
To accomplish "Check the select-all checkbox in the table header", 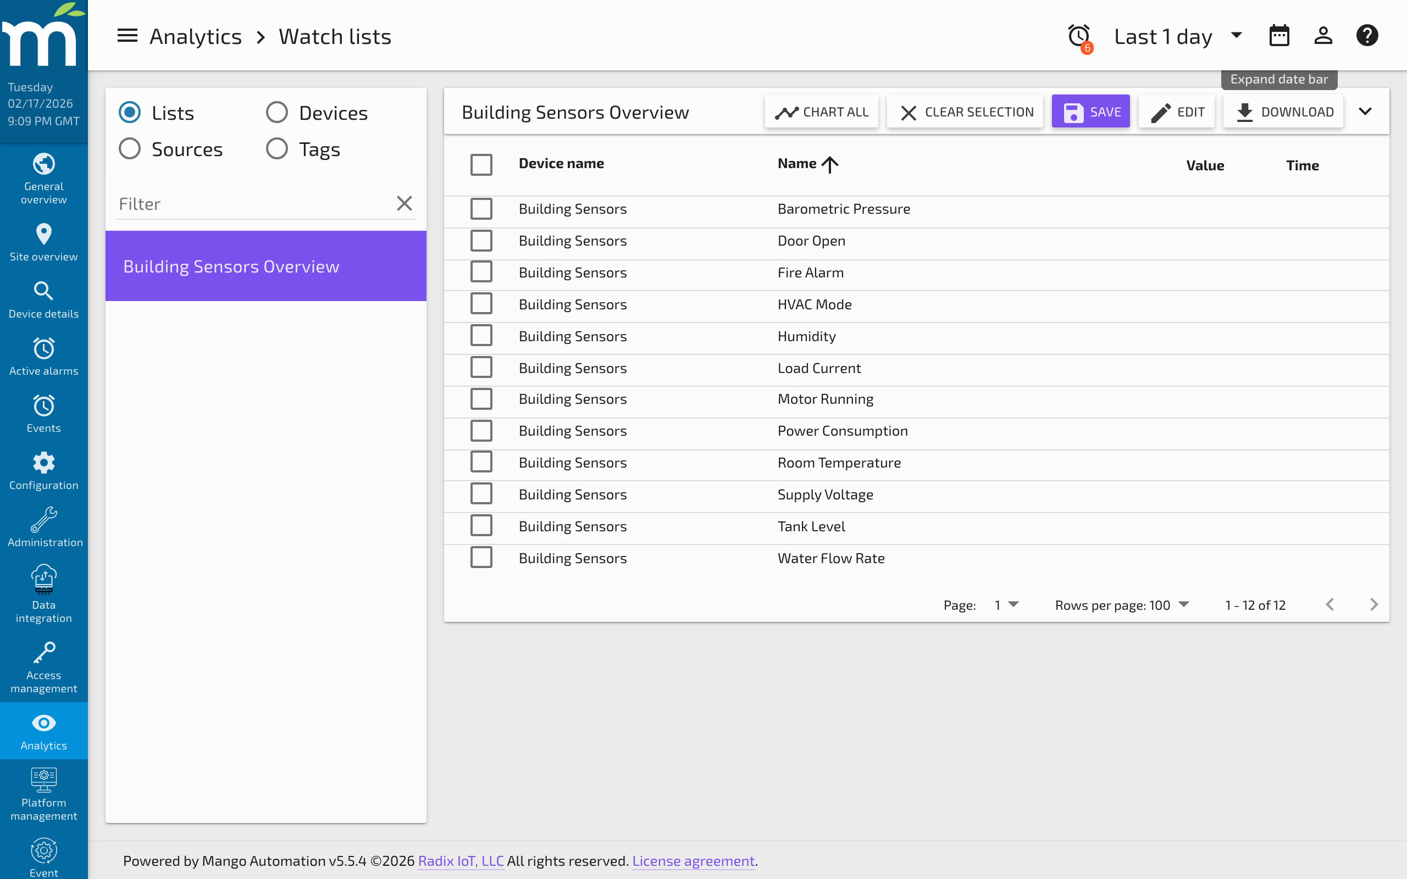I will pyautogui.click(x=481, y=164).
